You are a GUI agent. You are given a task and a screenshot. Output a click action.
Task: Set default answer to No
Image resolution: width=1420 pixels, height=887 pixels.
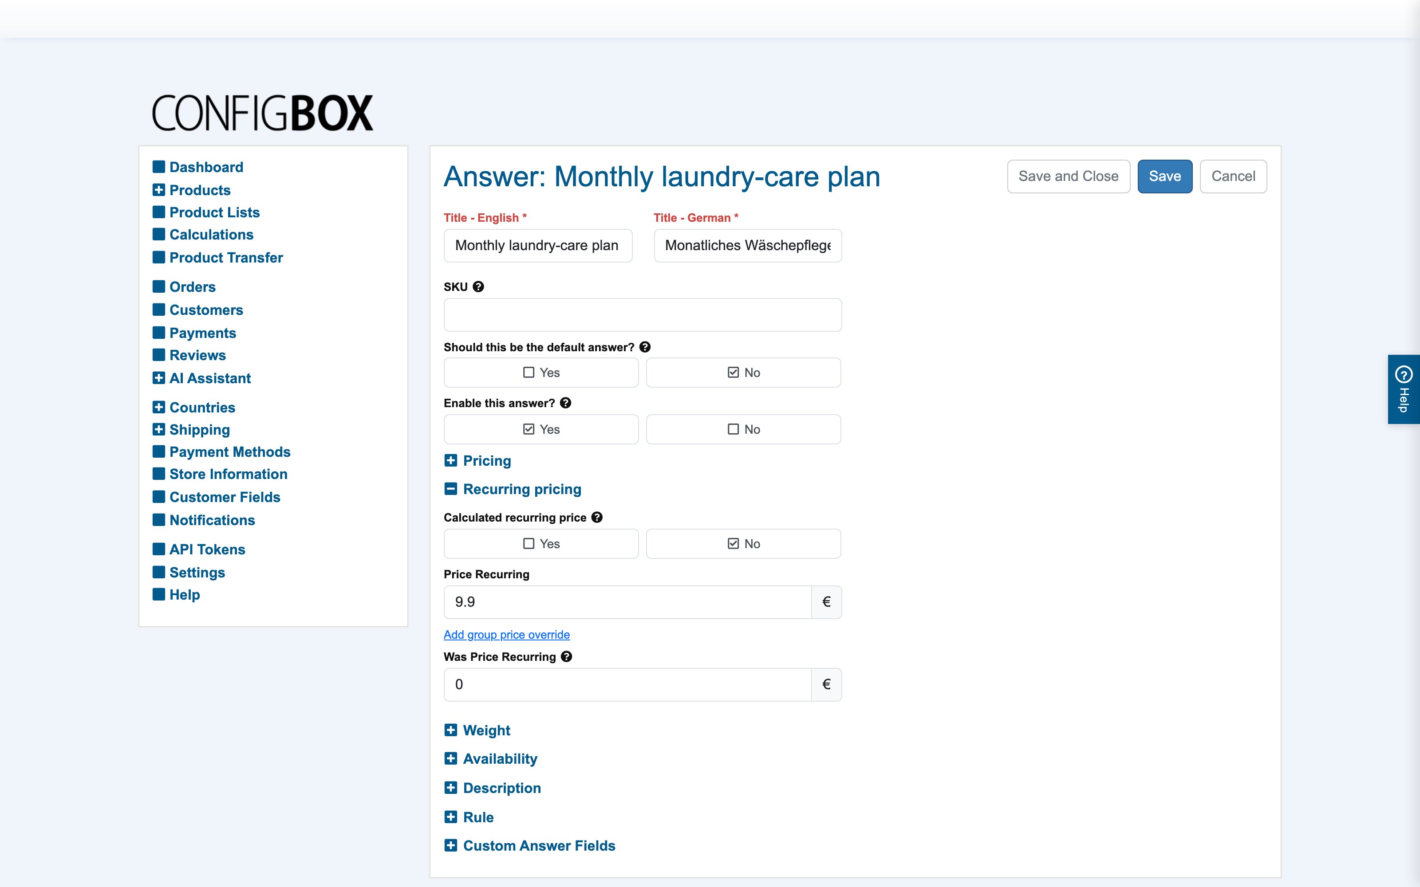[x=743, y=373]
